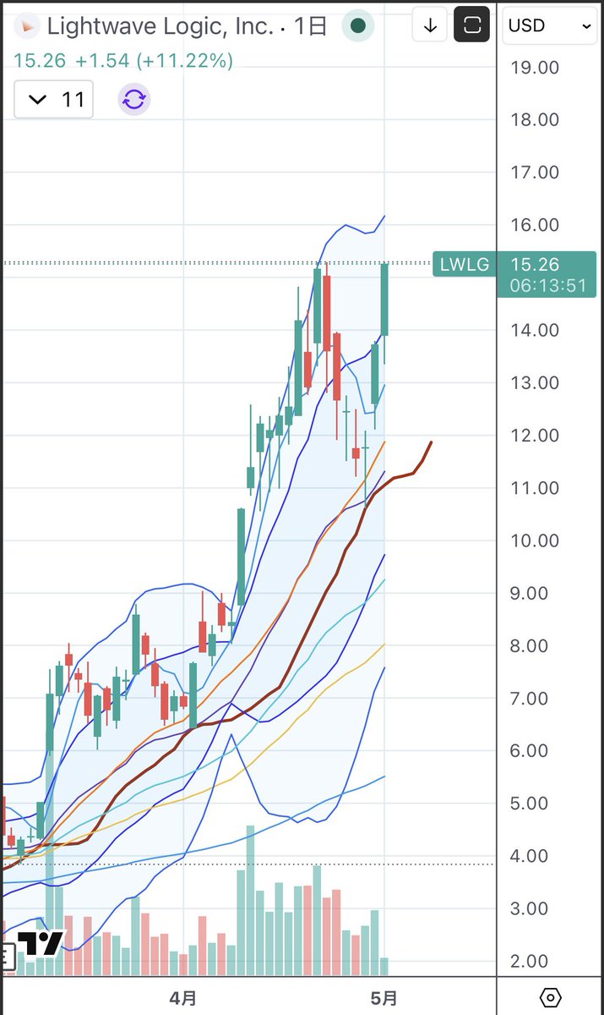Click the 19.00 price axis label
Screen dimensions: 604x1015
tap(536, 67)
